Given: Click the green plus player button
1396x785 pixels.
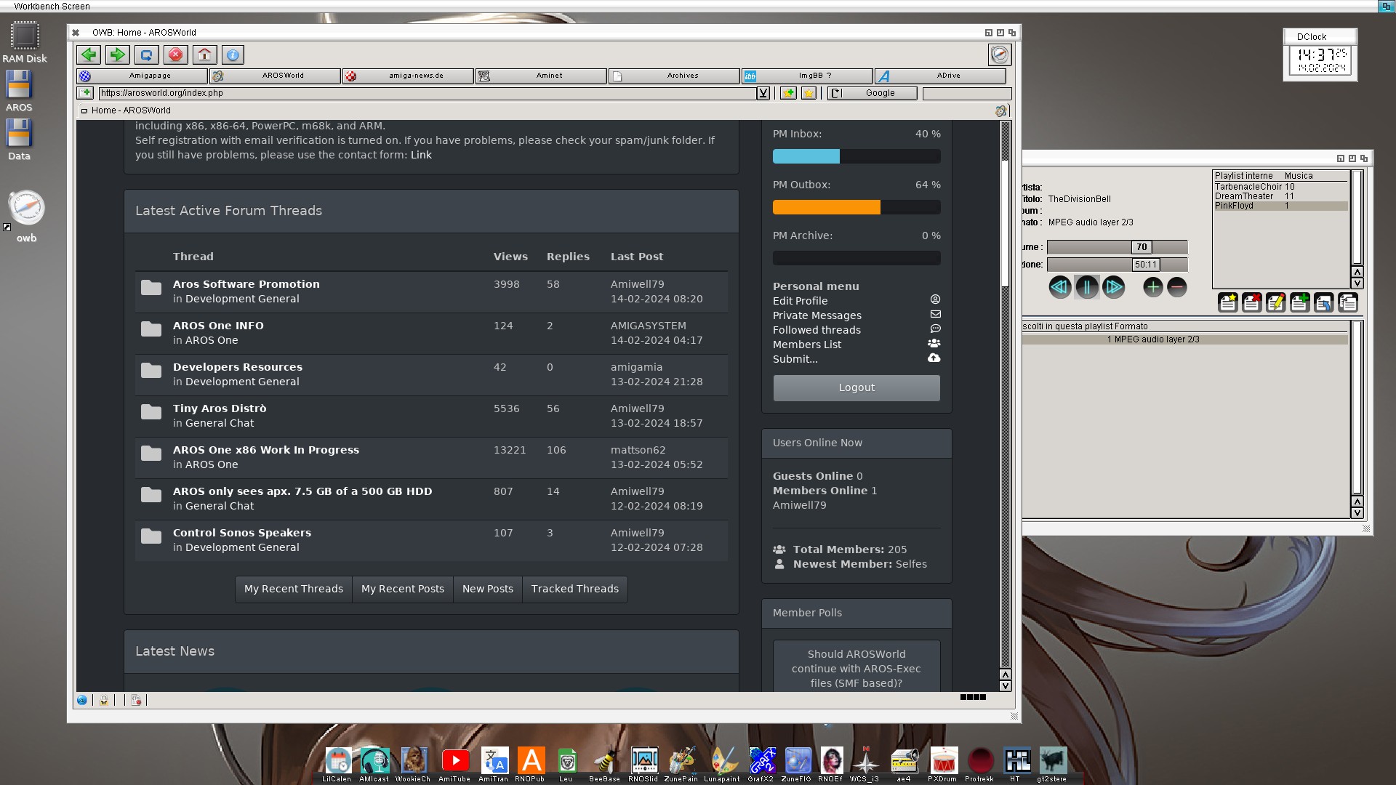Looking at the screenshot, I should 1152,287.
